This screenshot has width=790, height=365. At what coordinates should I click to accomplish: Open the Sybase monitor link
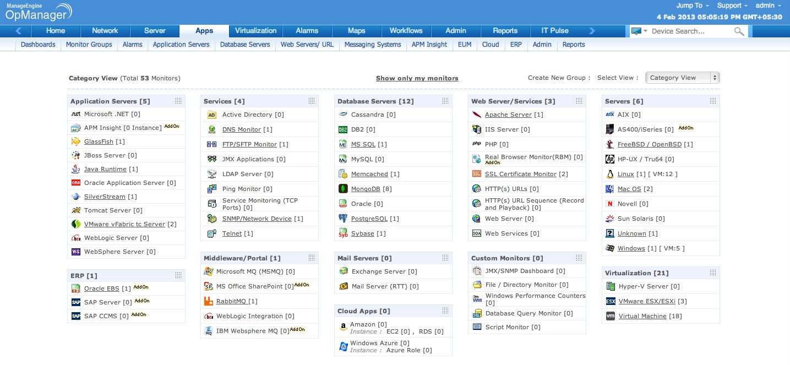pyautogui.click(x=363, y=233)
